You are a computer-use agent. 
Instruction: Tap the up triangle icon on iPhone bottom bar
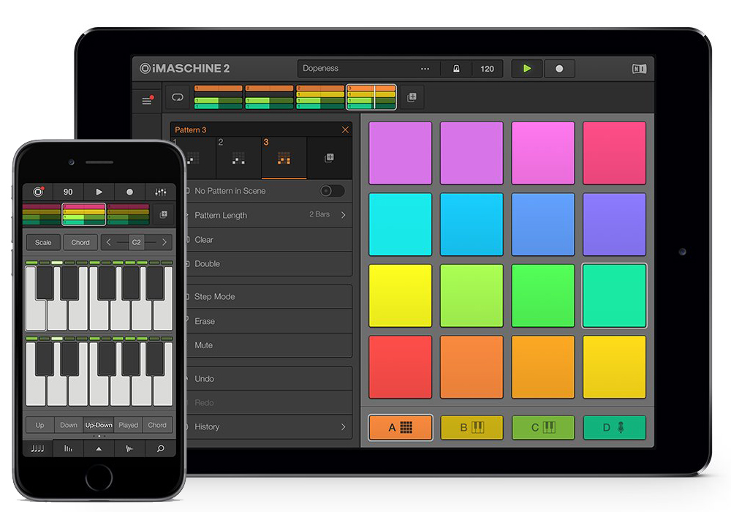coord(99,448)
